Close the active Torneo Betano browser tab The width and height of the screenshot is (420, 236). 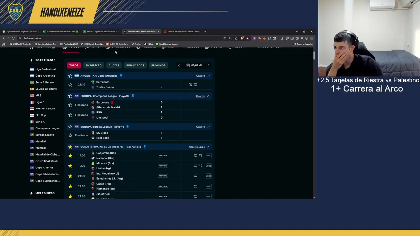point(159,32)
